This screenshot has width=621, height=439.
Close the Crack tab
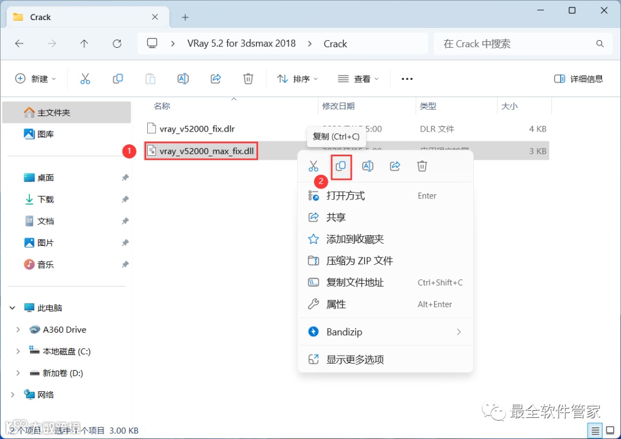[x=155, y=17]
